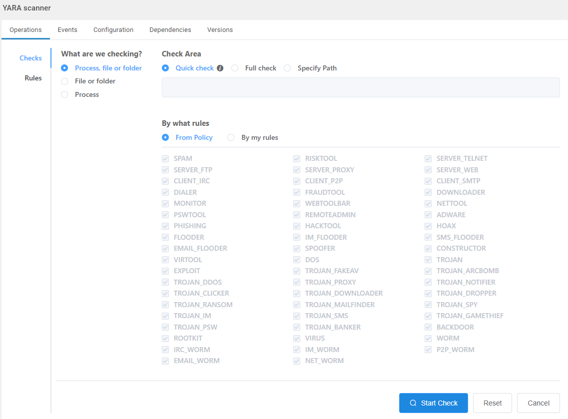The image size is (568, 419).
Task: Select the From Policy rules option
Action: tap(165, 138)
